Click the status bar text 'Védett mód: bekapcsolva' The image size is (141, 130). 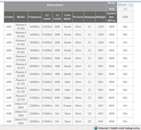(125, 128)
